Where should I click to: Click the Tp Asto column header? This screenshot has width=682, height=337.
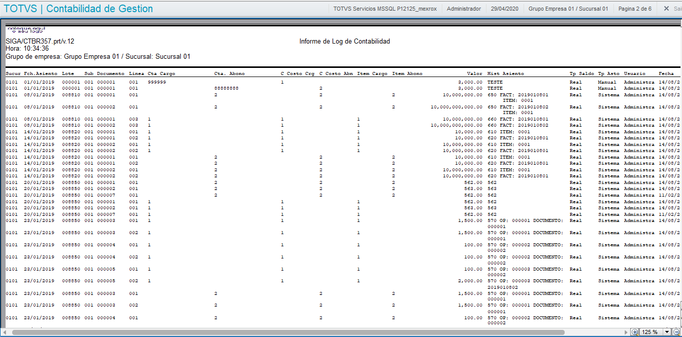(609, 73)
